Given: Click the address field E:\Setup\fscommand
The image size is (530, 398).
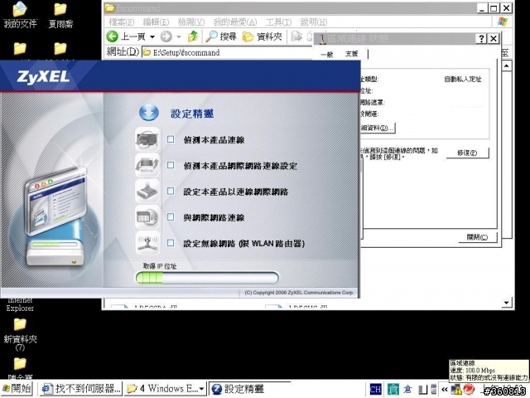Looking at the screenshot, I should (227, 52).
